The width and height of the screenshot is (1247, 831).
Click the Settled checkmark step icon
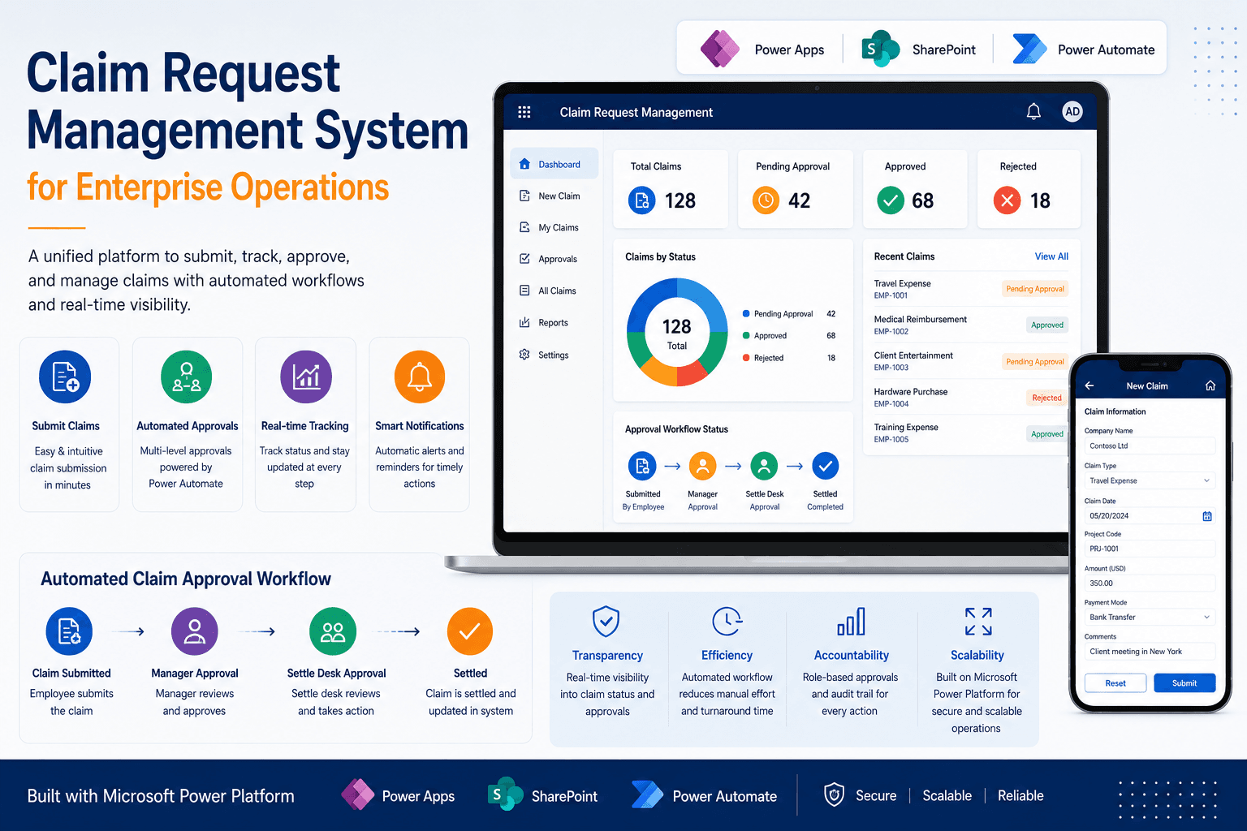825,466
